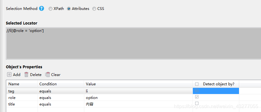Viewport: 261px width, 112px height.
Task: Open the Condition cell of the title row
Action: click(61, 104)
